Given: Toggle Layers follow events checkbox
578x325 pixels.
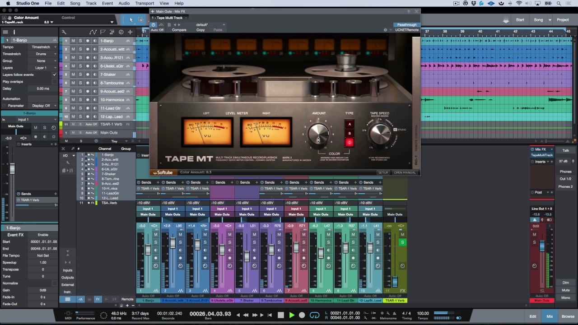Looking at the screenshot, I should coord(55,74).
